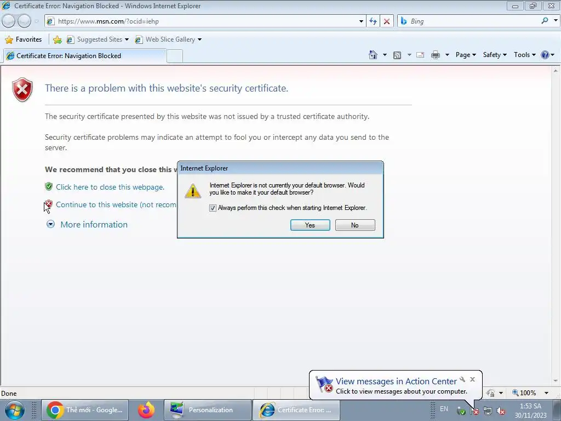Click the EN language indicator

click(x=444, y=408)
